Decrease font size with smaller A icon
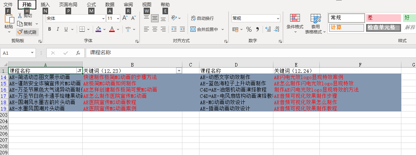 pos(134,18)
